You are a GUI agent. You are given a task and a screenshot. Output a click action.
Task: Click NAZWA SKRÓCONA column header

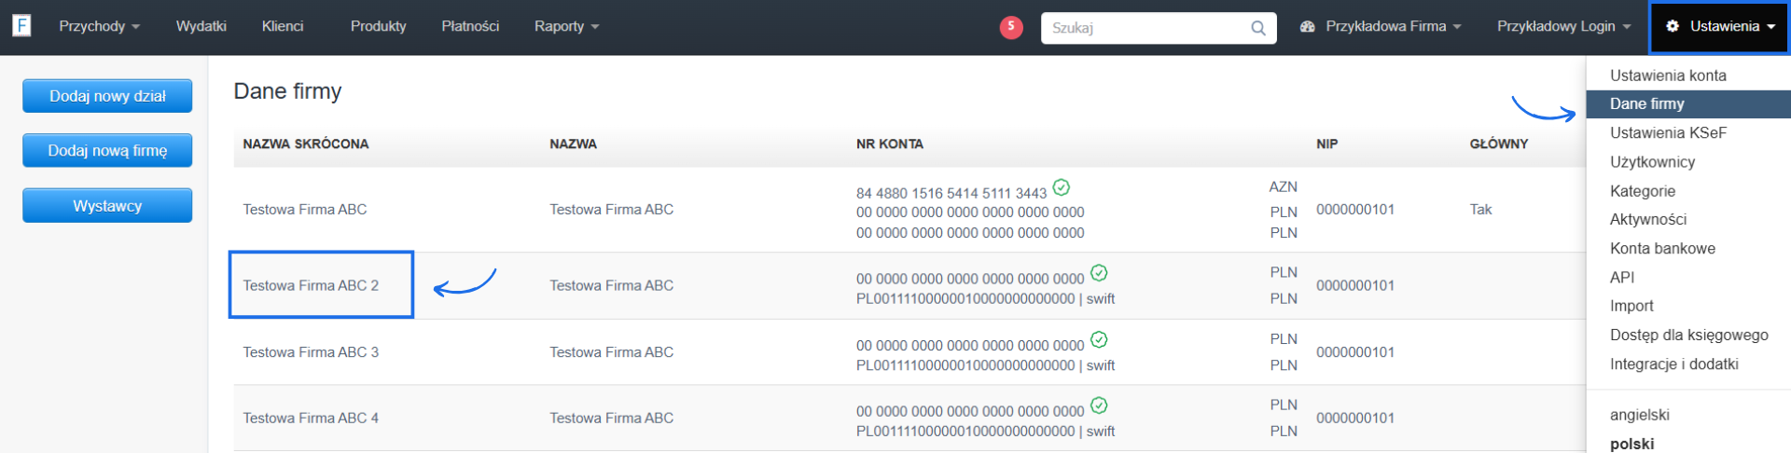point(306,144)
